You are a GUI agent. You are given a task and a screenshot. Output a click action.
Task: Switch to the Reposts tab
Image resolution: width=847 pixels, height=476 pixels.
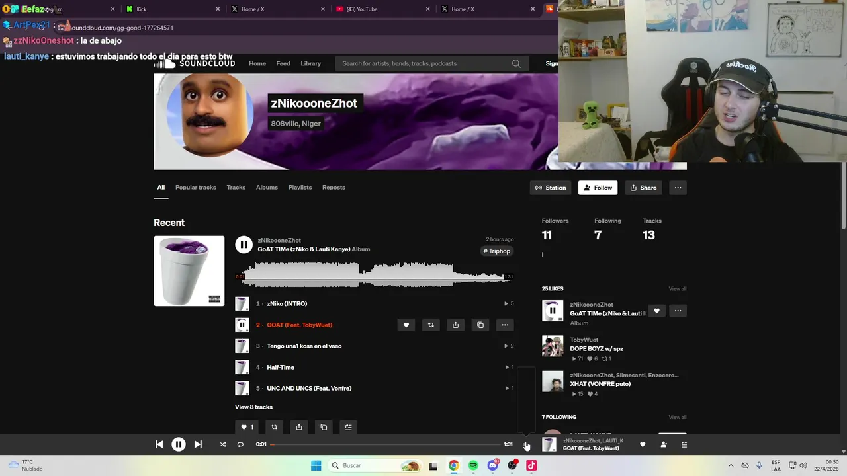click(334, 188)
